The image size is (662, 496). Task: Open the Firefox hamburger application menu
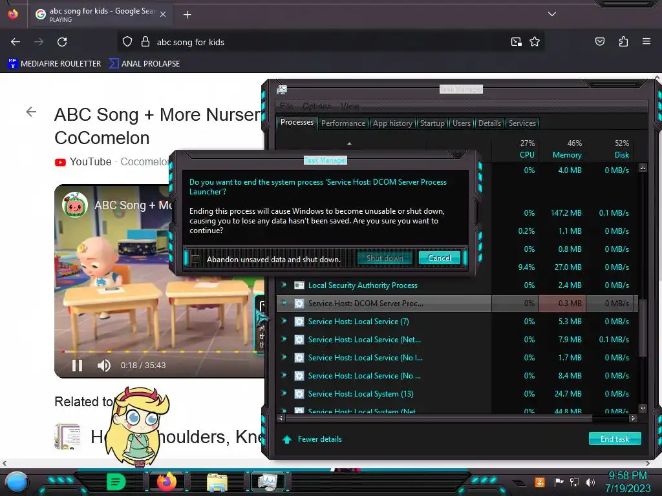coord(646,42)
